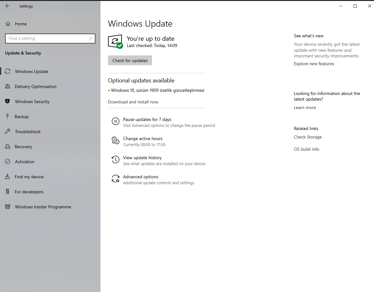This screenshot has width=374, height=292.
Task: Click the Recovery sidebar icon
Action: point(8,146)
